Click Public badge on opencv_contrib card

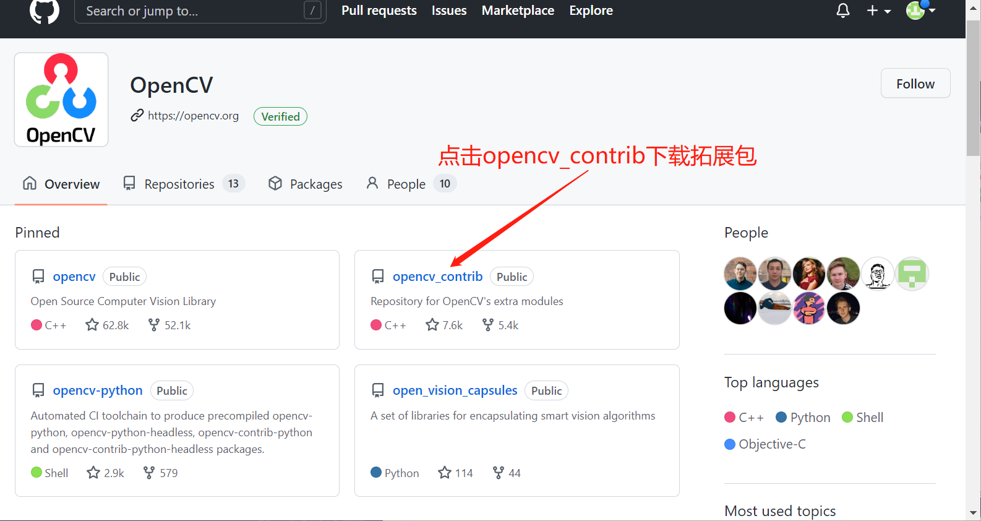pyautogui.click(x=512, y=277)
